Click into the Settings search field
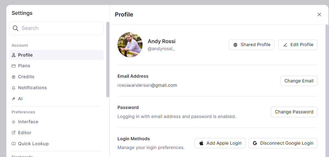The height and width of the screenshot is (157, 329). (x=60, y=28)
